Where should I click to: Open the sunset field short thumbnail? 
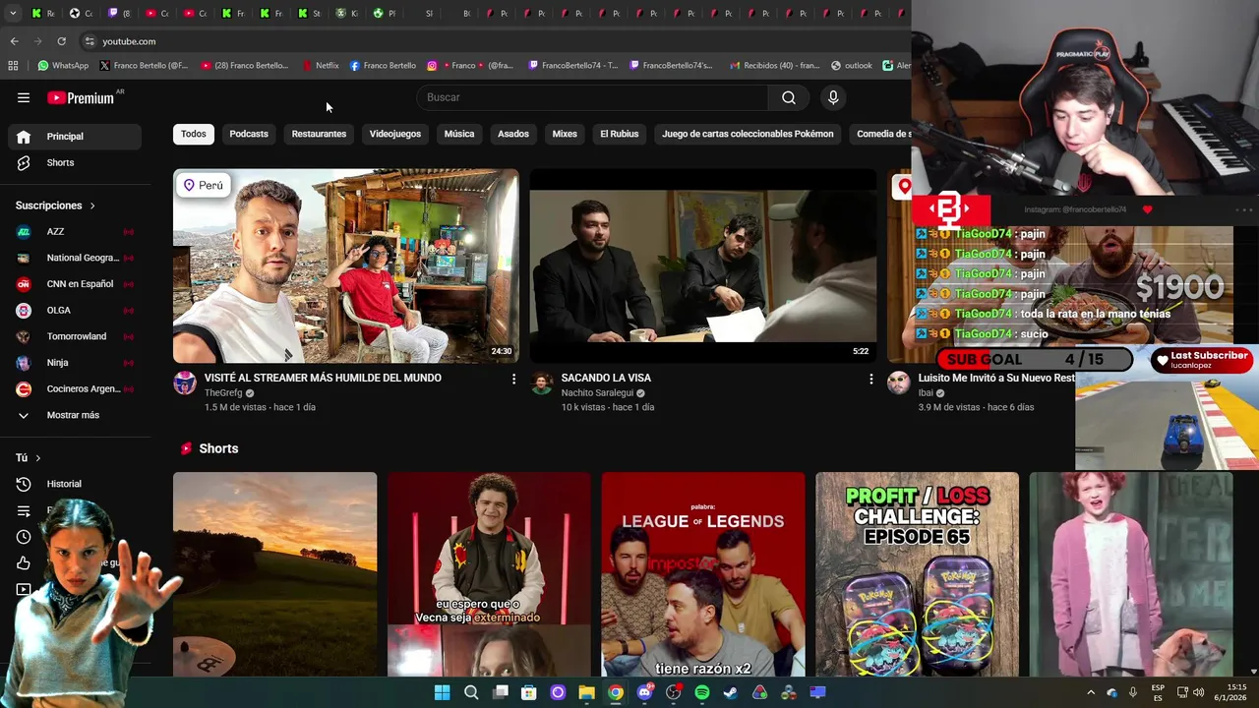point(274,574)
